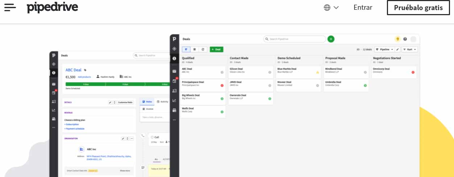
Task: Open Mail icon in deal detail sidebar
Action: click(x=54, y=84)
